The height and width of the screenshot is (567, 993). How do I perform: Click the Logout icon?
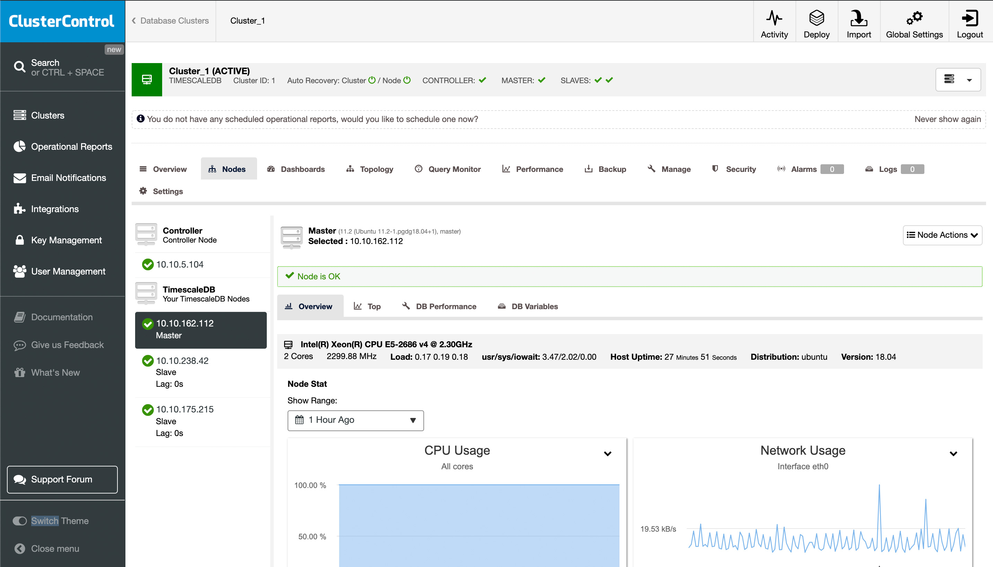(970, 21)
